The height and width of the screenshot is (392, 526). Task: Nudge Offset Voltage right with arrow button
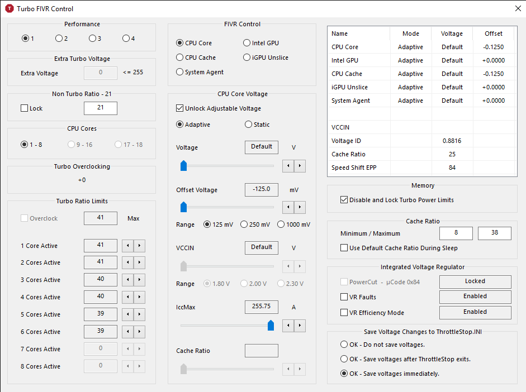coord(300,207)
